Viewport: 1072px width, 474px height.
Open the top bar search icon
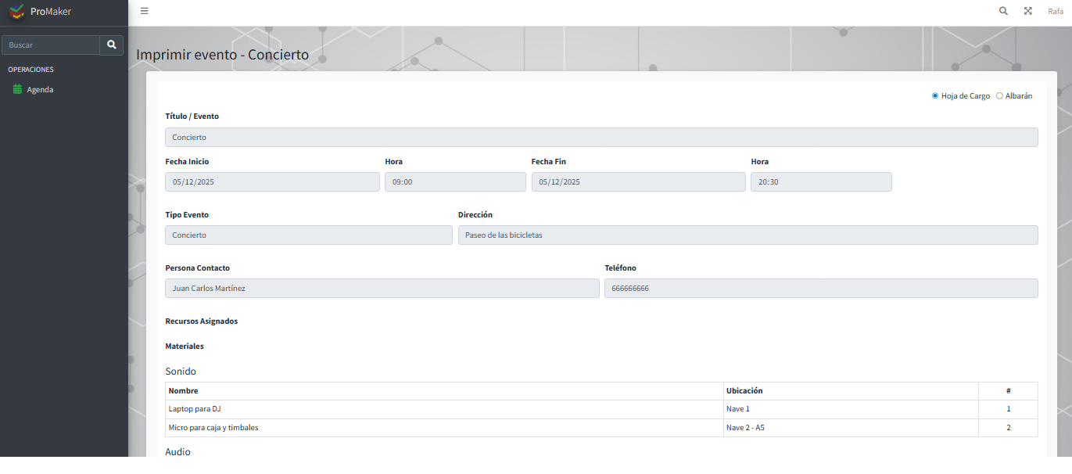(1003, 11)
